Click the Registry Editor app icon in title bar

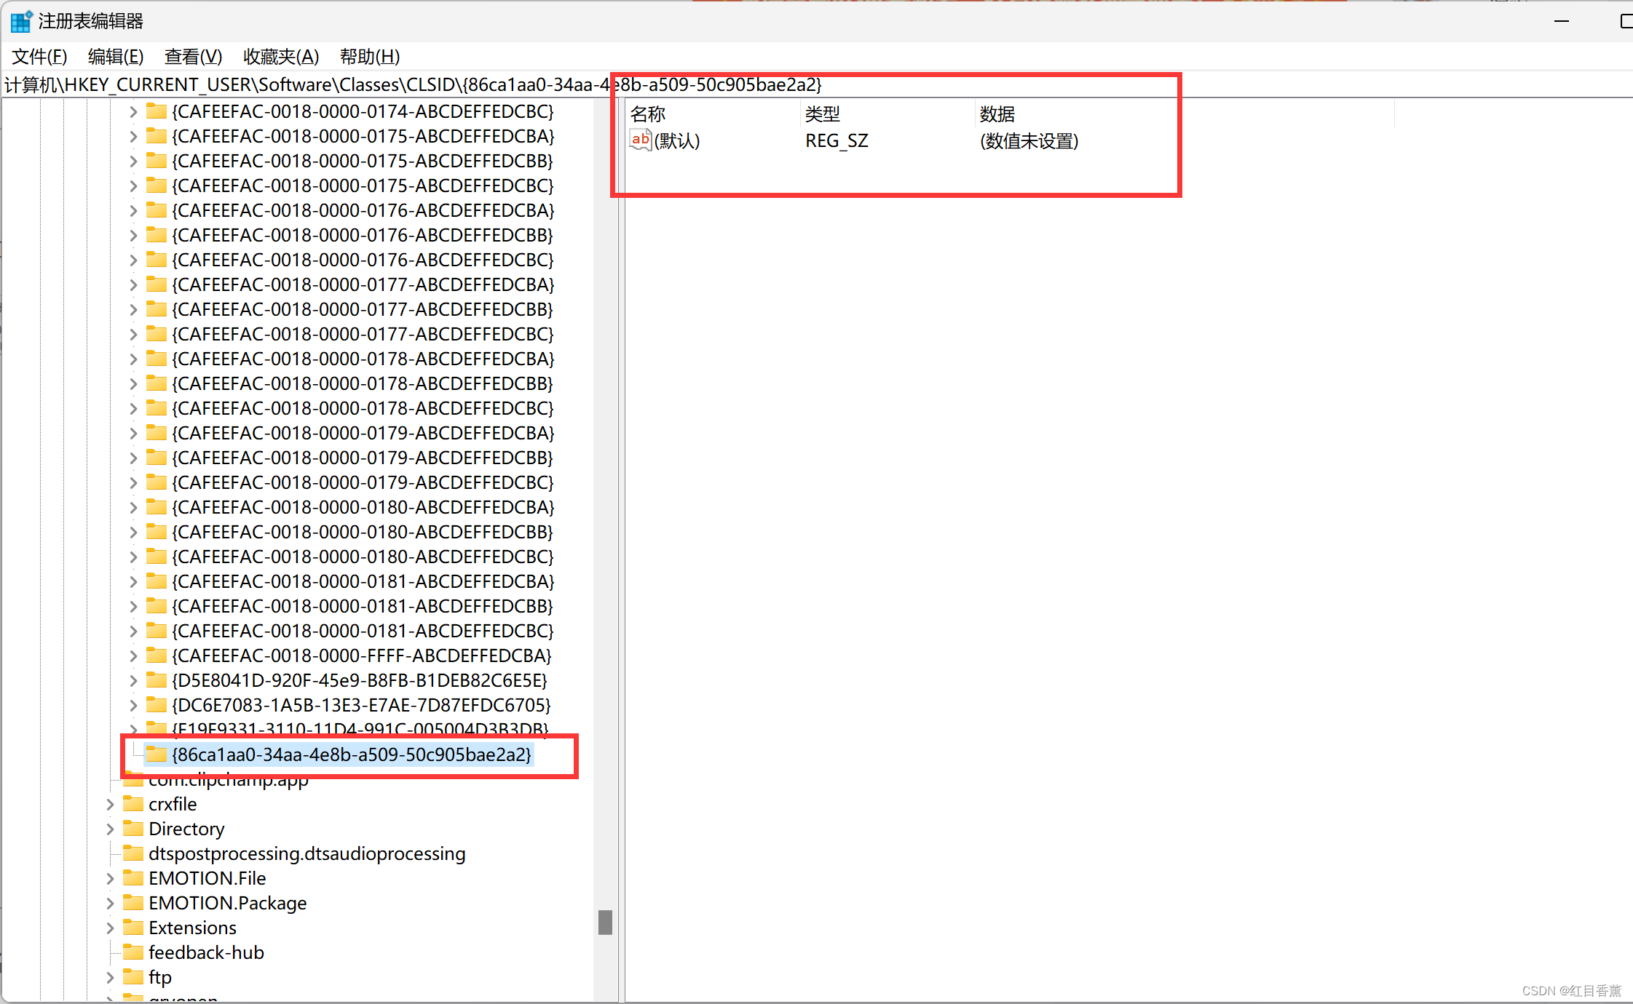tap(21, 21)
